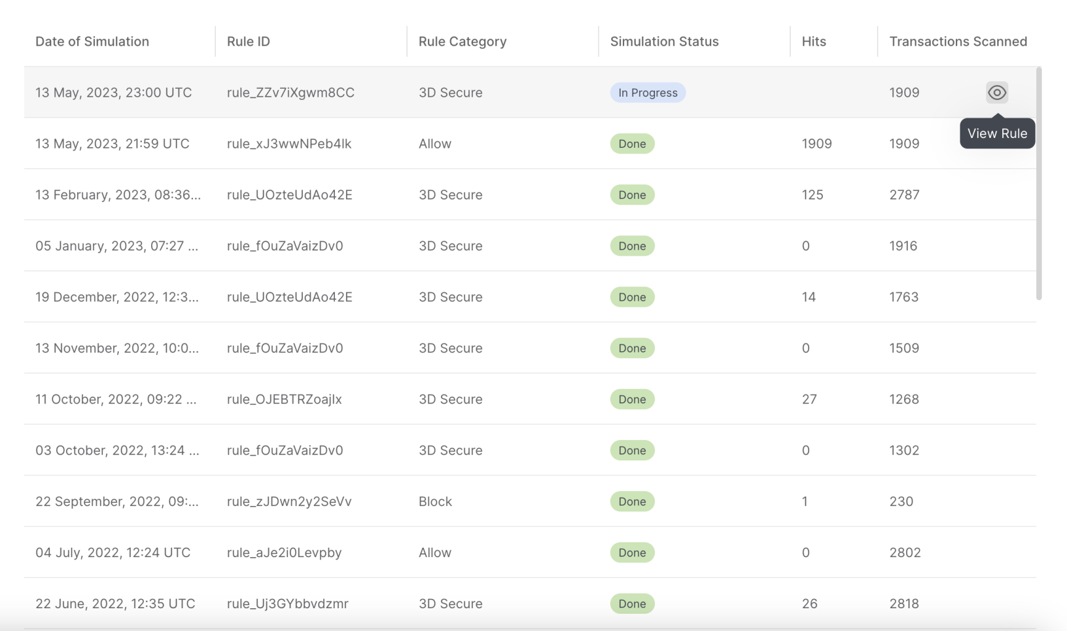Open the 19 December, 2022 simulation row

click(117, 297)
